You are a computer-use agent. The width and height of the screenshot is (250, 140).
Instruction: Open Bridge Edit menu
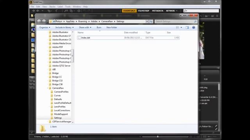click(38, 7)
